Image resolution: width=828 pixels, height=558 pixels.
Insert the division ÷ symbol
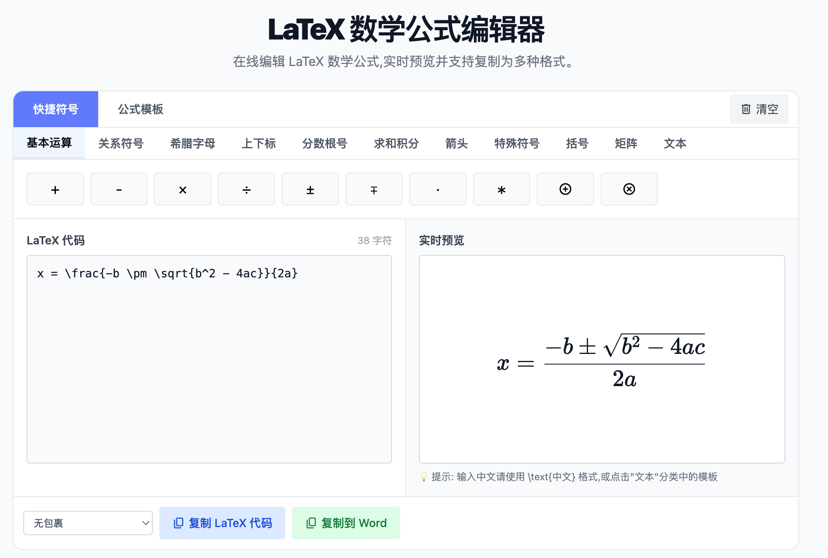(x=246, y=189)
